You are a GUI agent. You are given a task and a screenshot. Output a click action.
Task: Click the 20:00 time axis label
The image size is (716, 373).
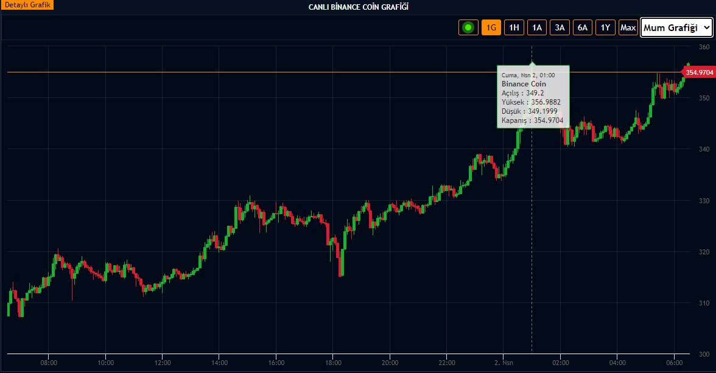point(390,363)
